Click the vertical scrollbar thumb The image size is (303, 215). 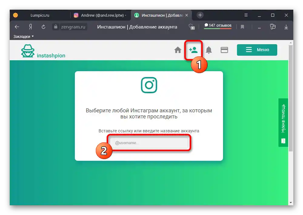point(291,98)
